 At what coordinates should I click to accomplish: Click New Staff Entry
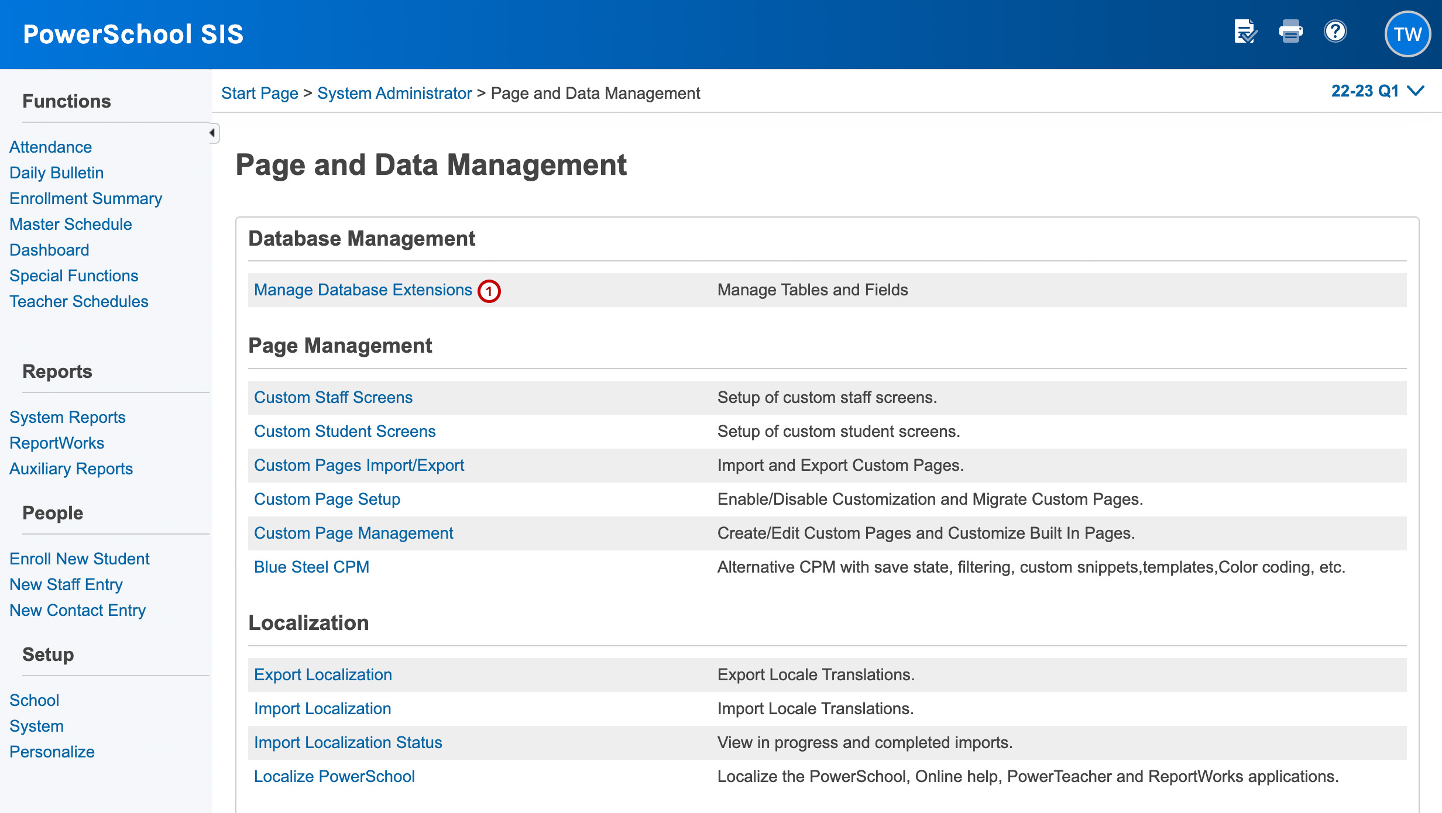66,584
